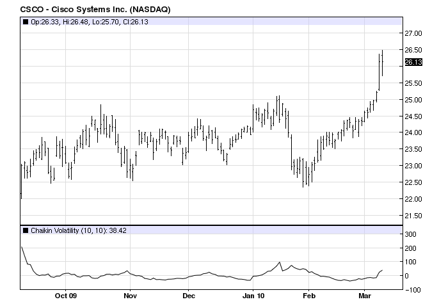Image resolution: width=439 pixels, height=304 pixels.
Task: Click the 22.00 price axis label
Action: pos(413,199)
